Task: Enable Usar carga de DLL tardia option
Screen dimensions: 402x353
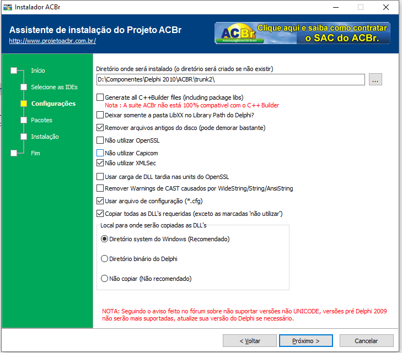Action: pyautogui.click(x=100, y=177)
